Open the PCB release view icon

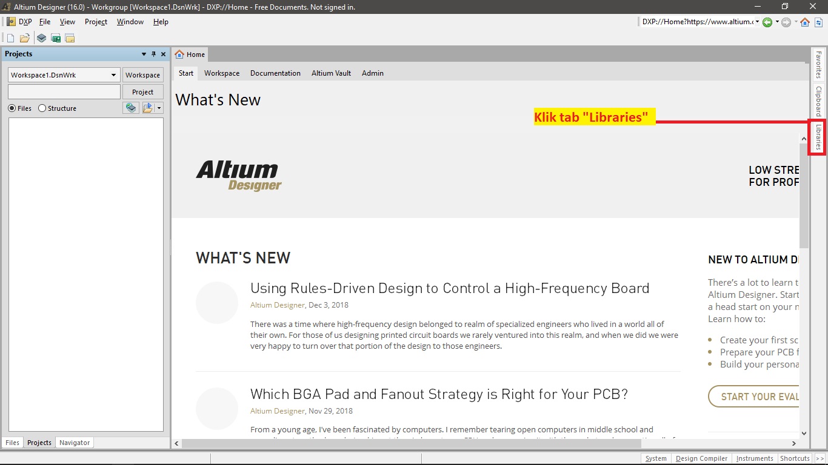point(56,38)
